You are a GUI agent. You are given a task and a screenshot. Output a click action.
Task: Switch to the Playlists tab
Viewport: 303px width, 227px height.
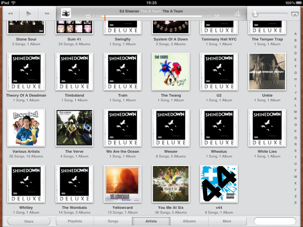(75, 221)
